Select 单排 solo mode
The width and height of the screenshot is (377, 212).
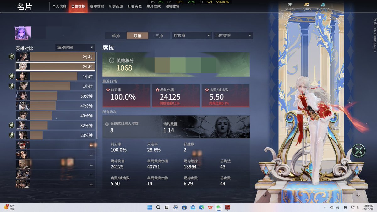(116, 35)
